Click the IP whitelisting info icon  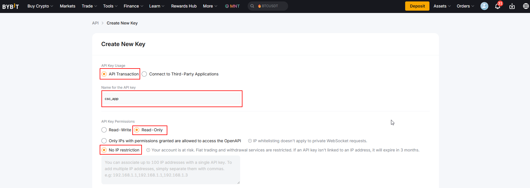250,141
